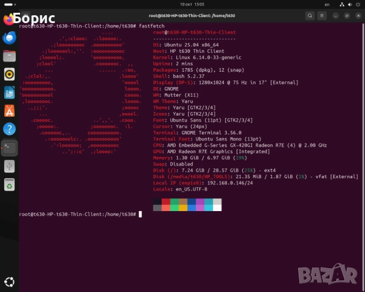Open the 'en' keyboard layout indicator
The height and width of the screenshot is (292, 365).
[x=326, y=4]
